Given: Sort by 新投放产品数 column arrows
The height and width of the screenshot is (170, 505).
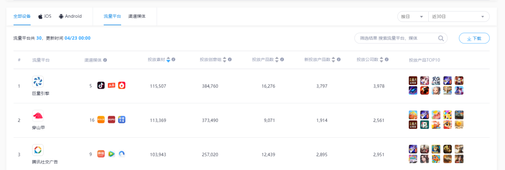Looking at the screenshot, I should pos(333,60).
